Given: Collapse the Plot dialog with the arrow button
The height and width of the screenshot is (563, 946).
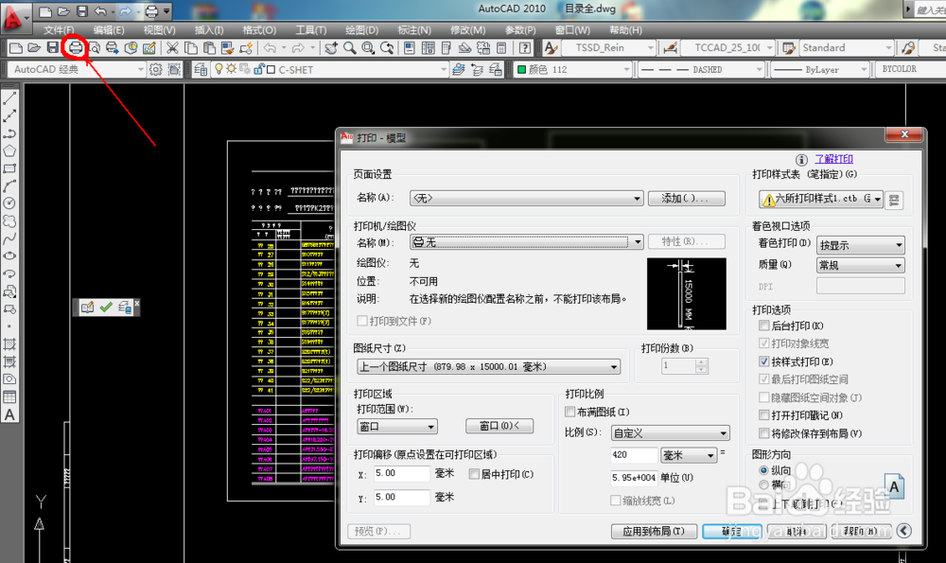Looking at the screenshot, I should tap(903, 531).
